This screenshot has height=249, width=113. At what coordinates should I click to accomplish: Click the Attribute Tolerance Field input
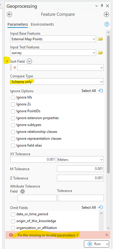click(x=37, y=198)
